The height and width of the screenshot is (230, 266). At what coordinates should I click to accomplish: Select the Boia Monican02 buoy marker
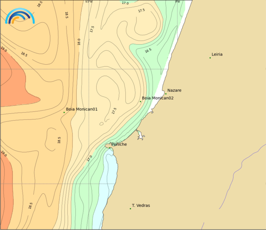coord(141,101)
